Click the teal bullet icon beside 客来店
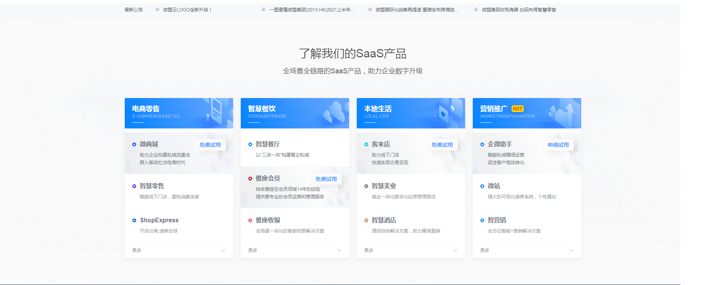Viewport: 712px width, 285px height. [x=366, y=144]
